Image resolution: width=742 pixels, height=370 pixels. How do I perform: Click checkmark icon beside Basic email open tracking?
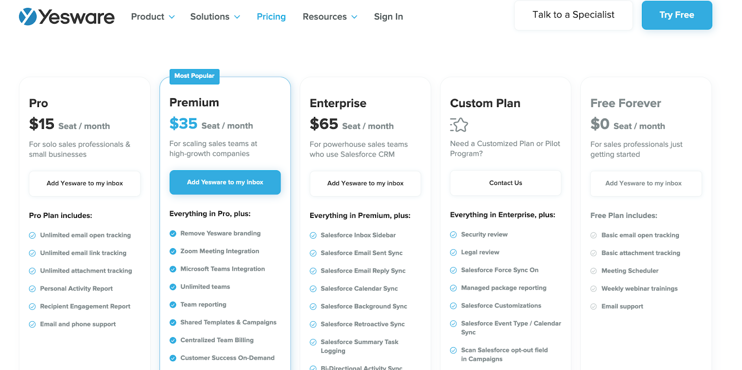(x=594, y=236)
